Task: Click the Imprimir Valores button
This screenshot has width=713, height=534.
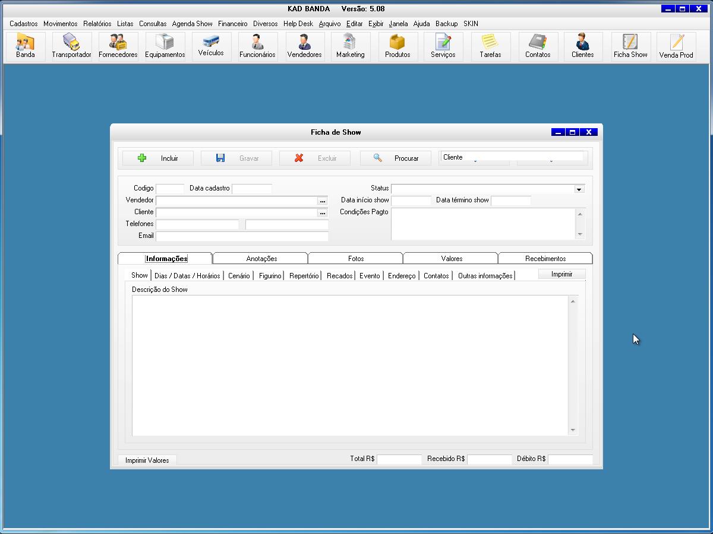Action: (147, 460)
